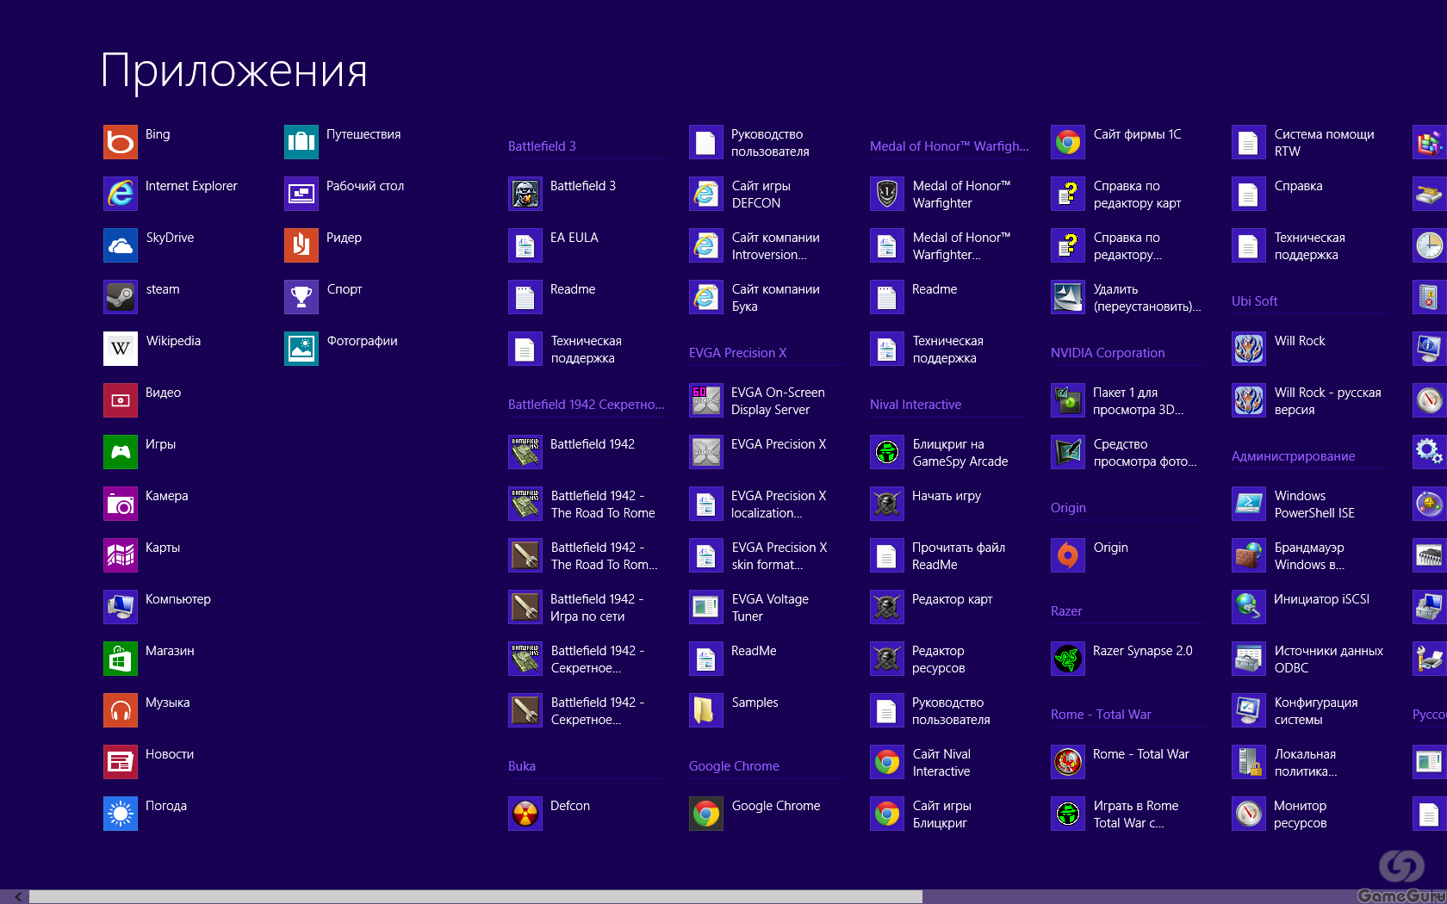Open the Видео app icon
Screen dimensions: 1447x904
tap(121, 400)
